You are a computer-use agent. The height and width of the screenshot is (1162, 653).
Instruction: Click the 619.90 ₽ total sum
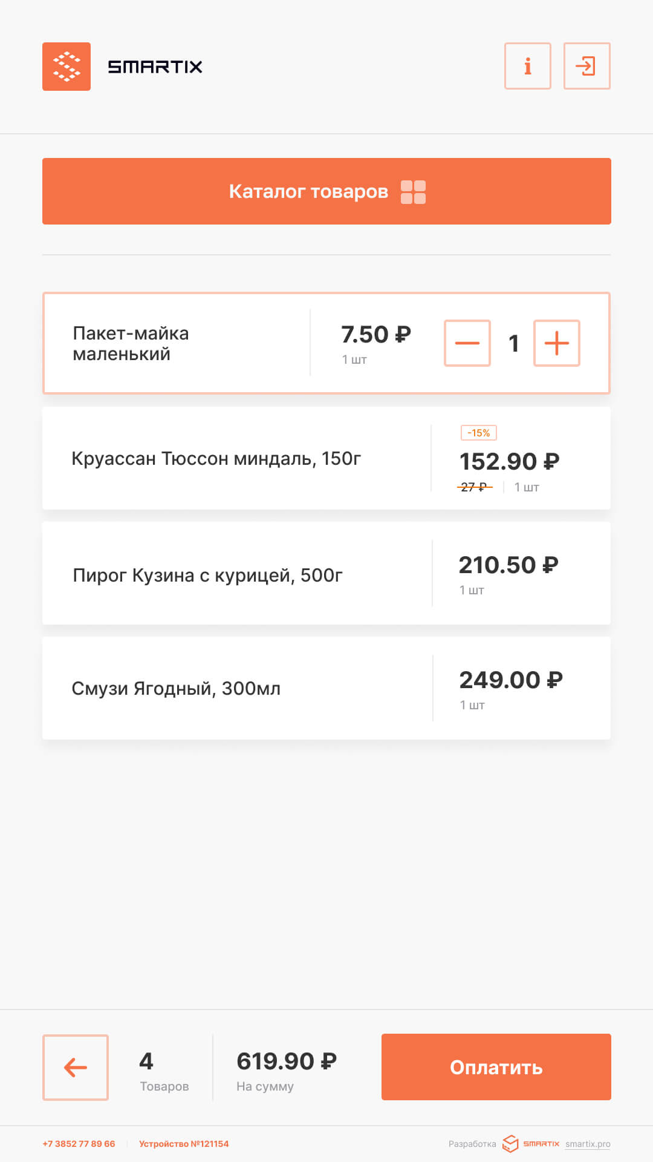coord(286,1062)
